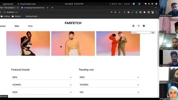Click the share page arrow icon

pos(115,12)
